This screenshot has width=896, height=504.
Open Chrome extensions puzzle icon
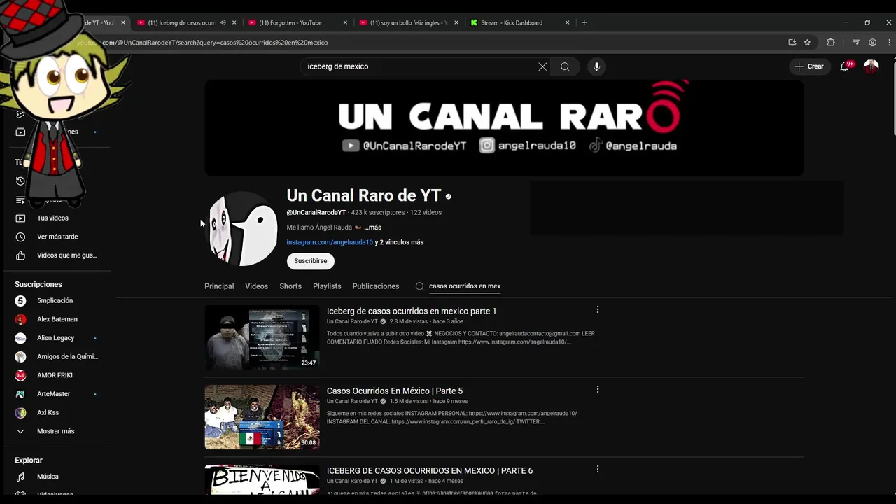click(x=831, y=43)
